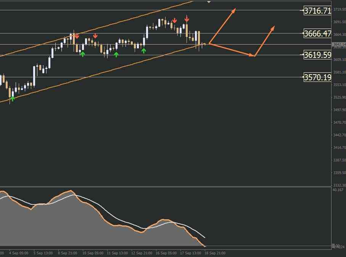Click the 3442.70 price scale value
346x257 pixels.
pos(340,135)
